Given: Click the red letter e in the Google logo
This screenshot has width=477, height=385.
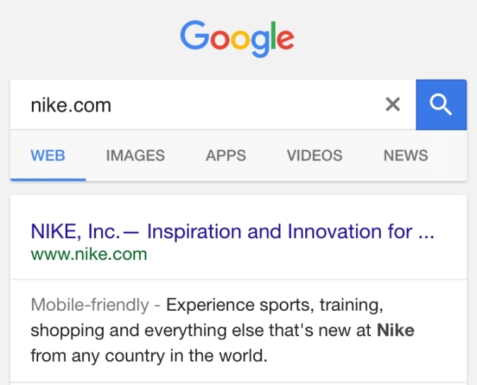Looking at the screenshot, I should point(285,40).
